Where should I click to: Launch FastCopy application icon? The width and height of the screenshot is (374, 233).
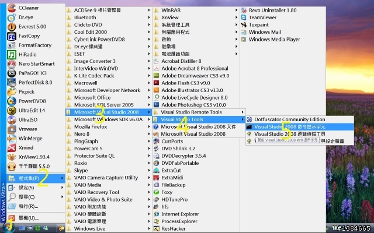36,36
